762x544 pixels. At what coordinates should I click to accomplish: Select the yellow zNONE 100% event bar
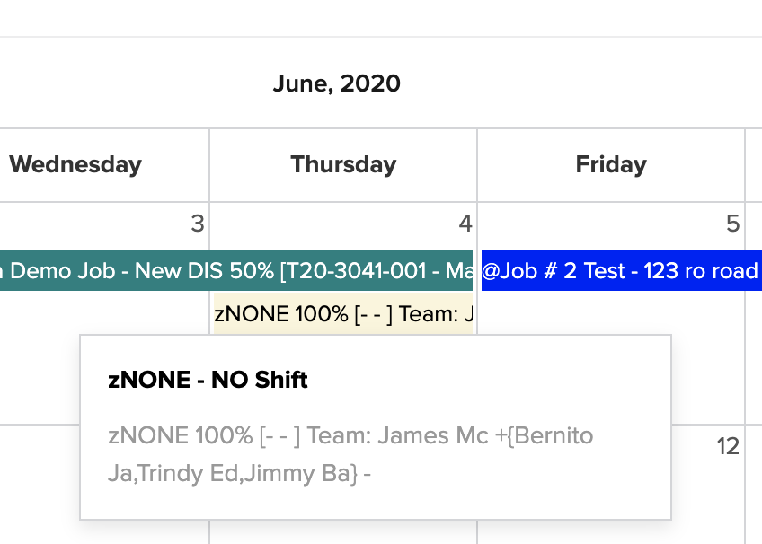pyautogui.click(x=342, y=314)
